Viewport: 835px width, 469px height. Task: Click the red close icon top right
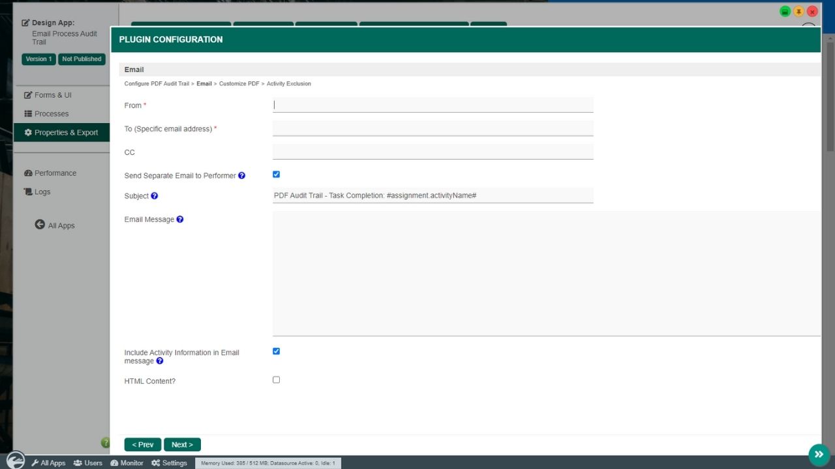tap(812, 12)
